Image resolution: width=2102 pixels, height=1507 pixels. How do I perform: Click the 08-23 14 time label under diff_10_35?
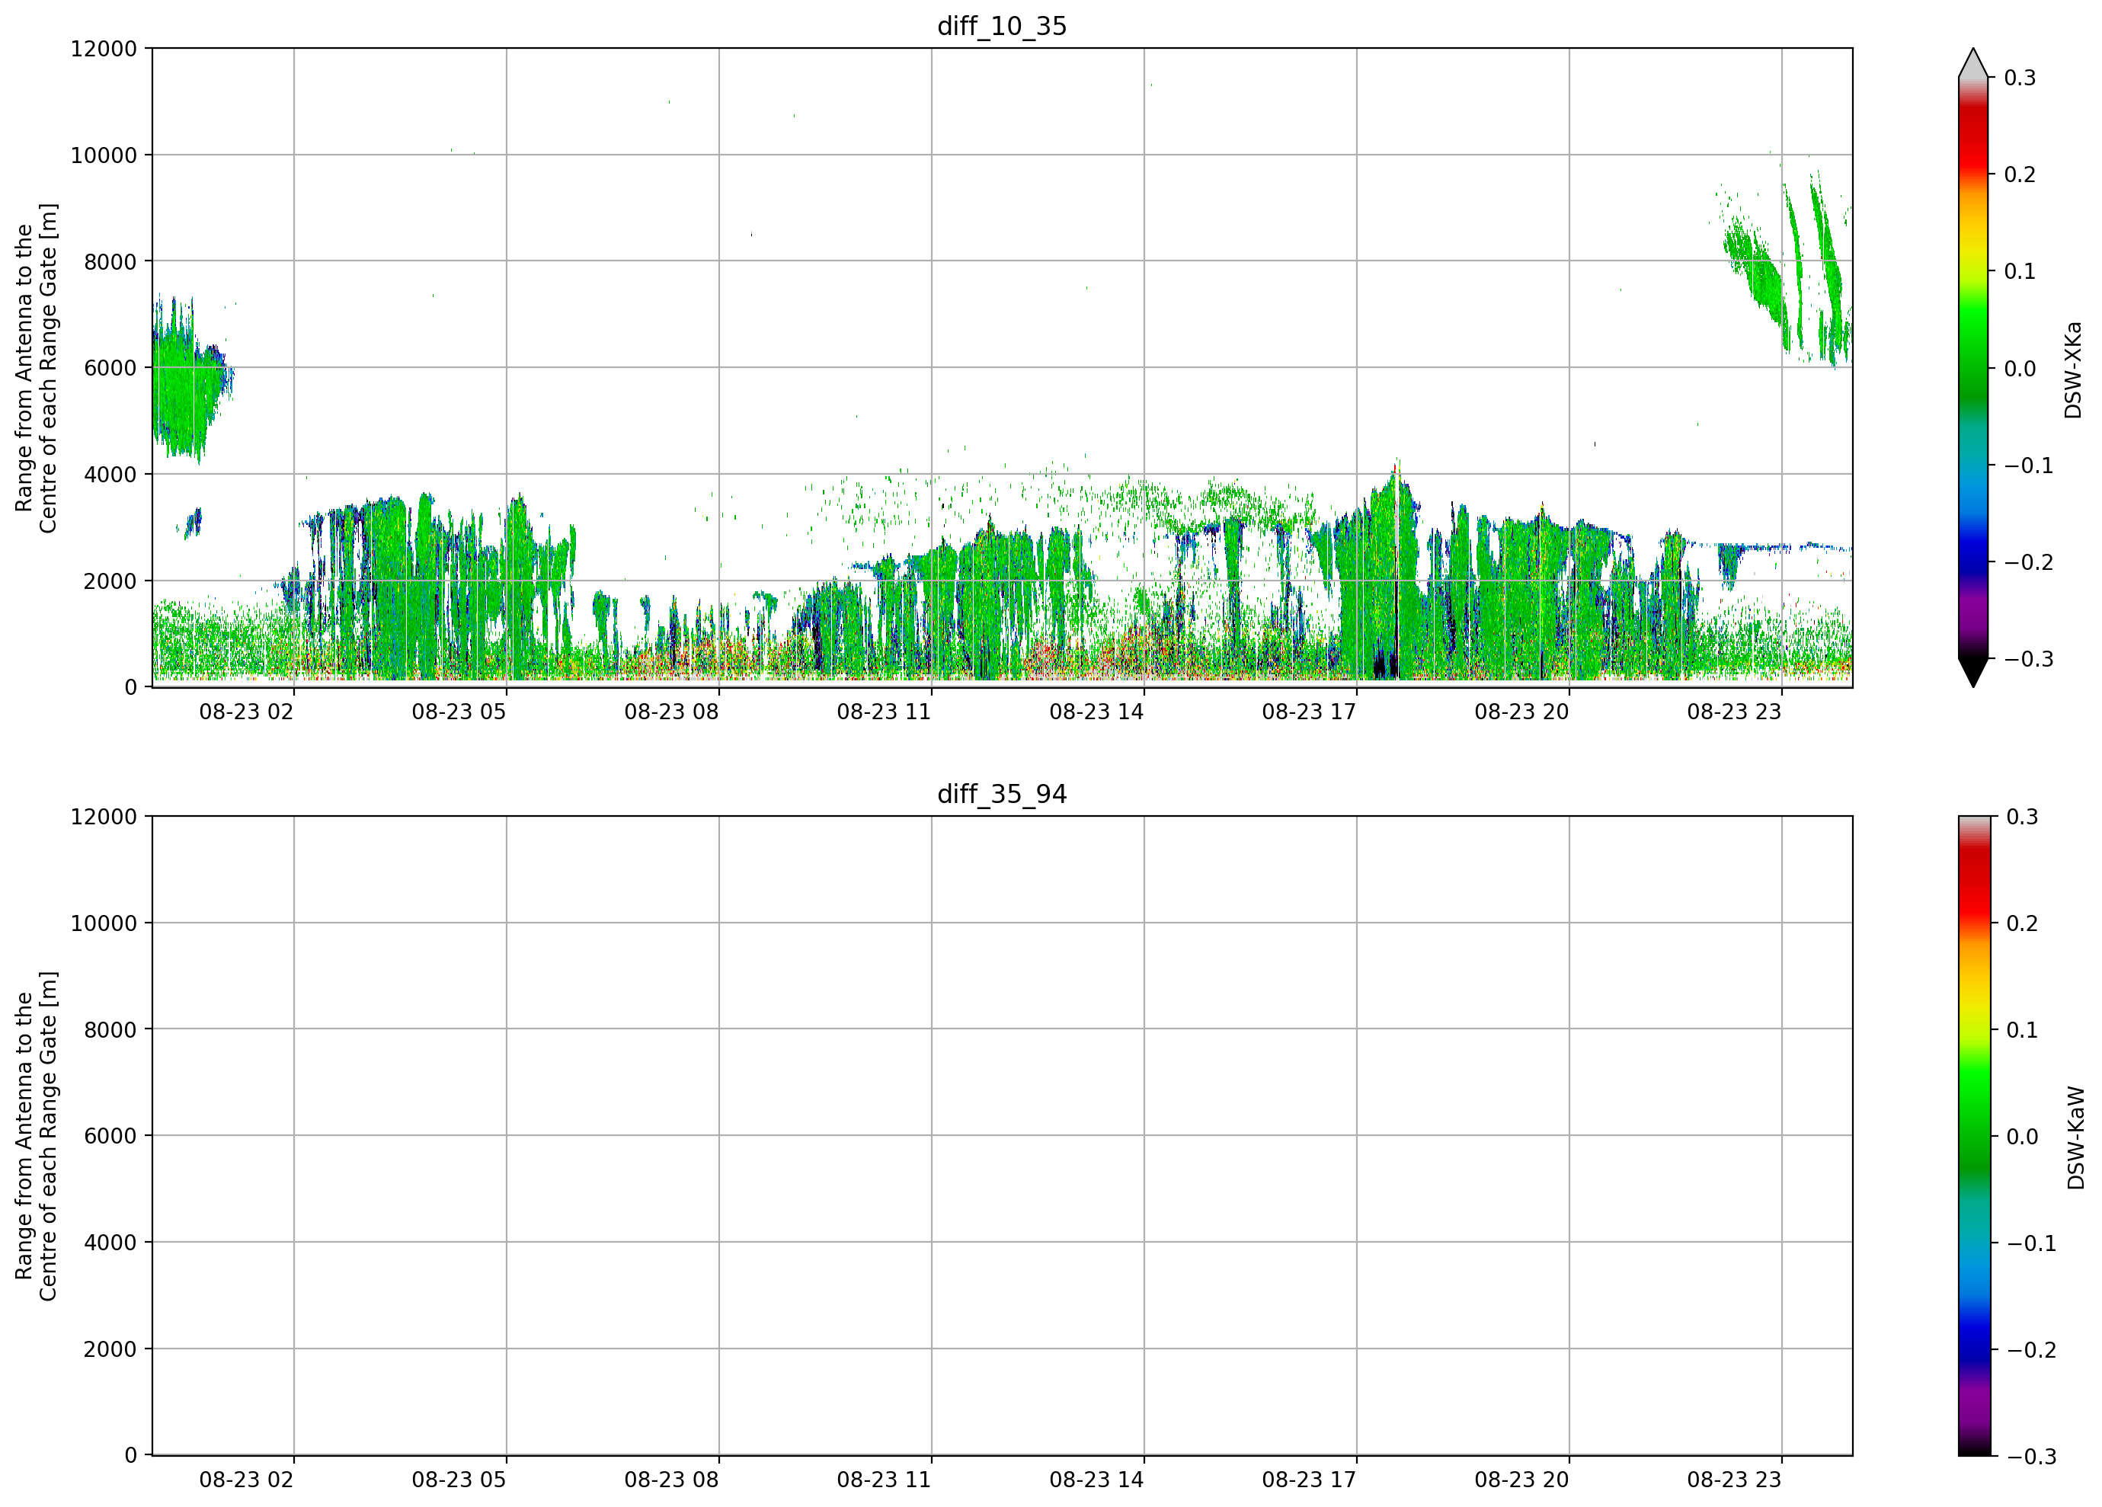1096,712
